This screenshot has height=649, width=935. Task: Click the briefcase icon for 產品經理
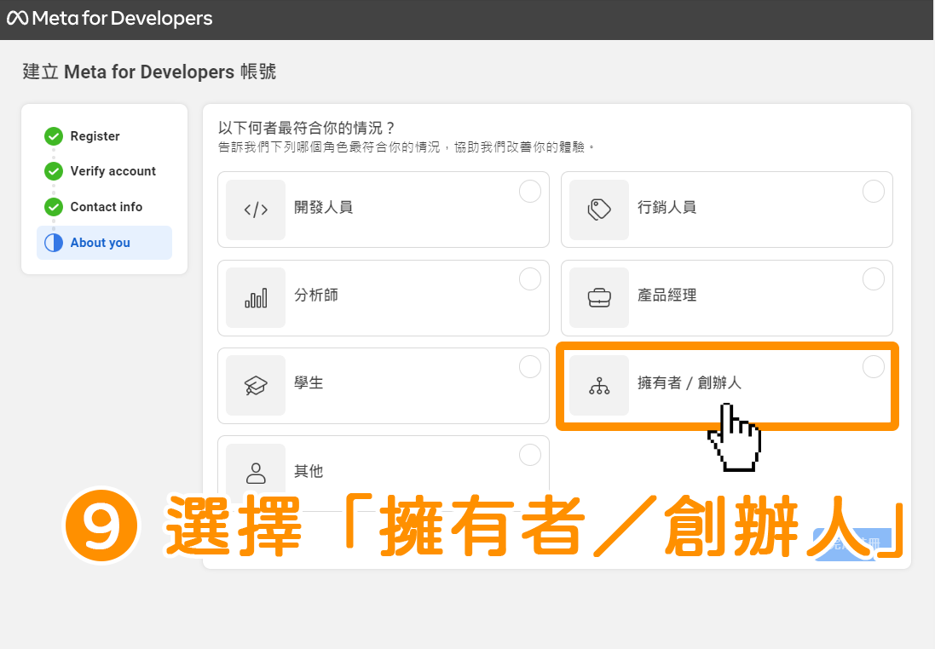point(599,297)
